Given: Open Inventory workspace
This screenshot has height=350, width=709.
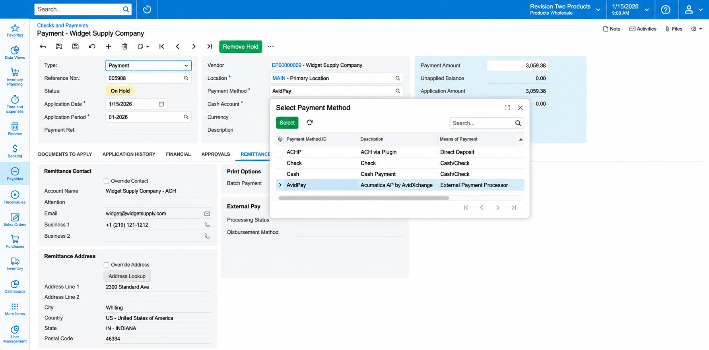Looking at the screenshot, I should coord(15,264).
